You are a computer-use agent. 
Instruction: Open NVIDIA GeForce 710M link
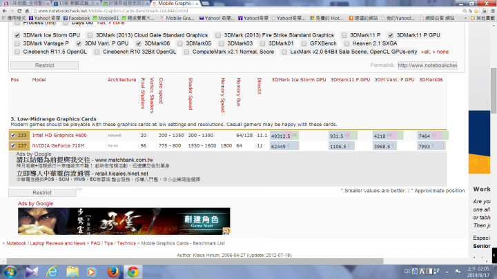pos(58,146)
